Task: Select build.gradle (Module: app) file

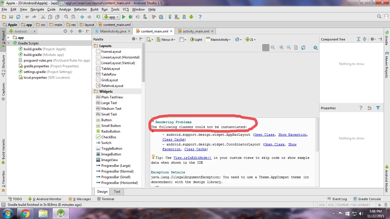Action: (x=41, y=55)
